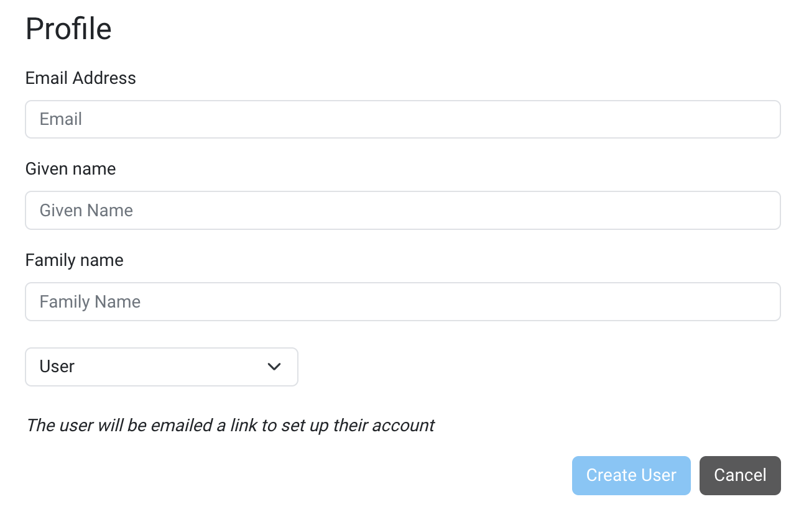The image size is (786, 512).
Task: Focus the Email address input field
Action: pos(402,119)
